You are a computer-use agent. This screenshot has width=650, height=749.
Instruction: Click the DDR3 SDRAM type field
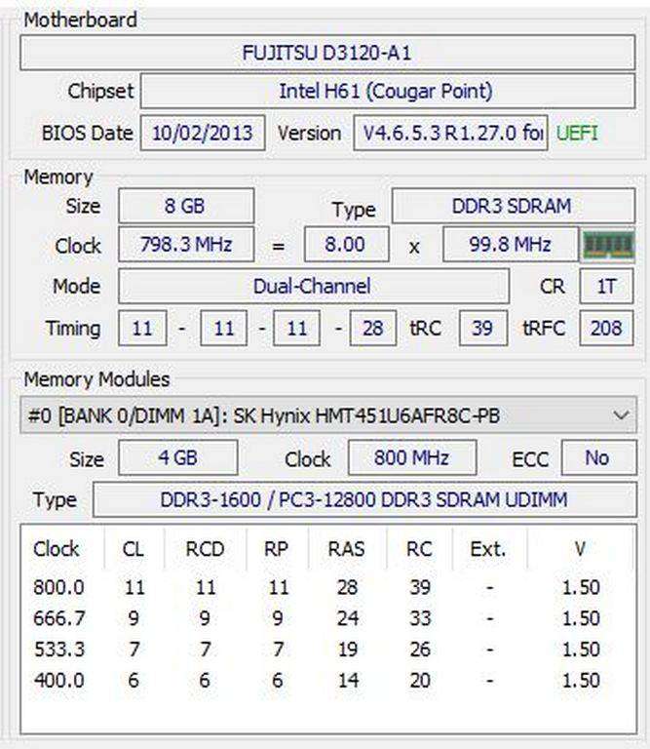514,206
